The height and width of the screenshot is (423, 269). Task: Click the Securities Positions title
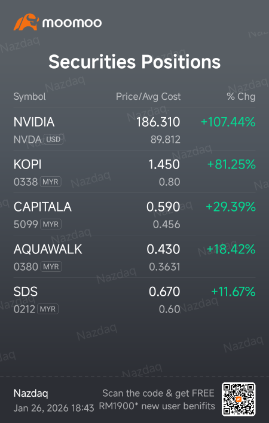pos(134,62)
